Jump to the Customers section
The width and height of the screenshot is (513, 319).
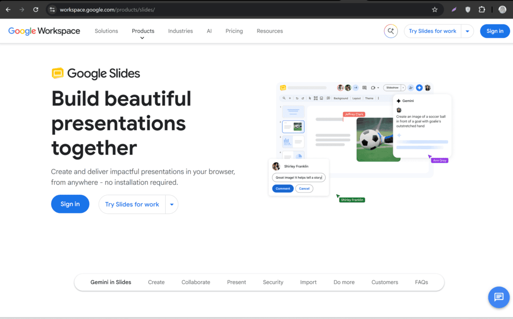385,282
